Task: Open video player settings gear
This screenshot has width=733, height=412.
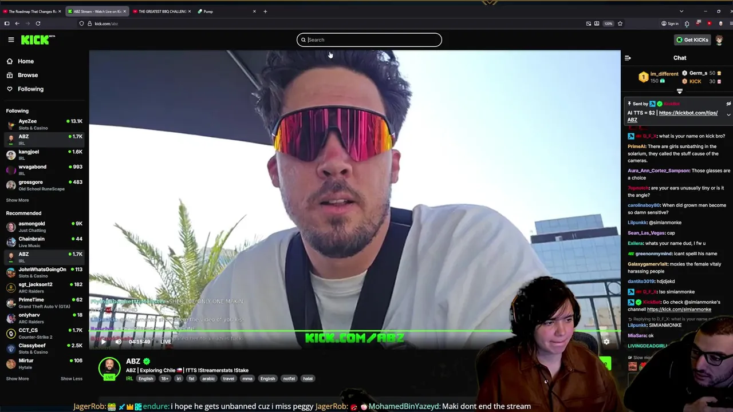Action: point(606,342)
